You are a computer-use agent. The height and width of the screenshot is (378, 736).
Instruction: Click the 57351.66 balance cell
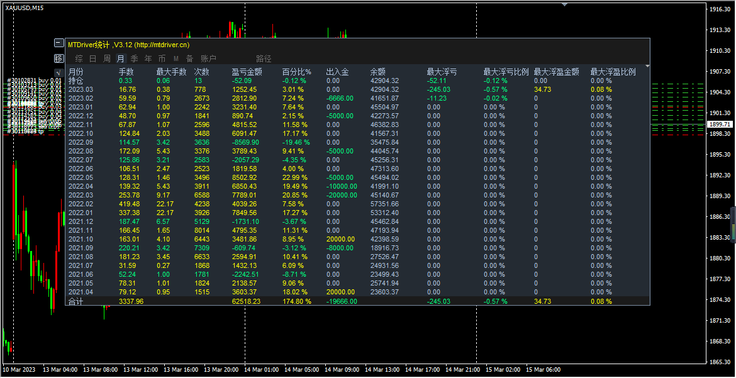point(385,204)
